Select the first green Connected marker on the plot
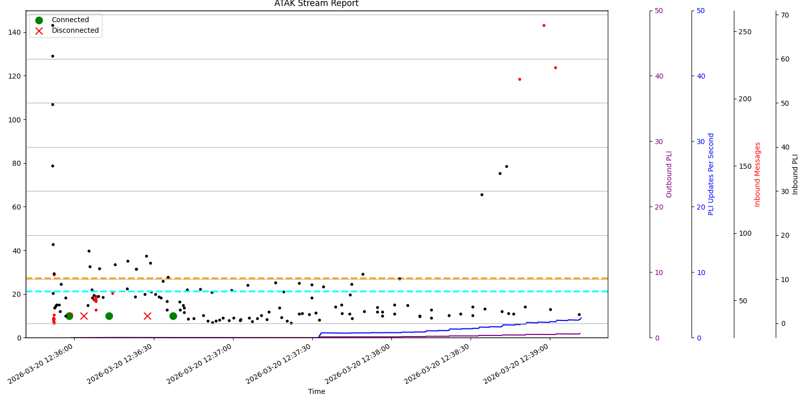This screenshot has height=403, width=807. click(x=69, y=316)
